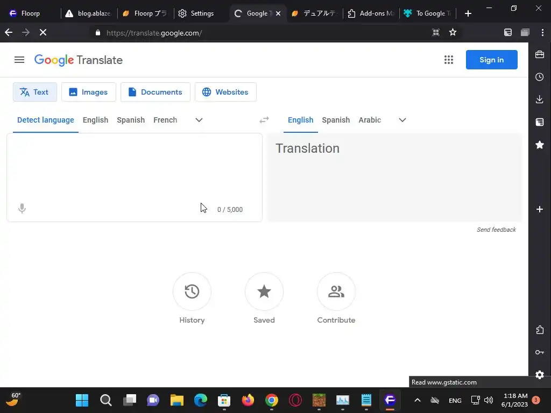Open add-ons puzzle icon in sidebar
Viewport: 551px width, 413px height.
(x=540, y=330)
